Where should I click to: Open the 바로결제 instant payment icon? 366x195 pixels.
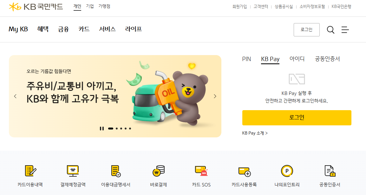[x=159, y=171]
